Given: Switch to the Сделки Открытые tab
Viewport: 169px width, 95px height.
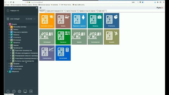Looking at the screenshot, I should point(71,11).
